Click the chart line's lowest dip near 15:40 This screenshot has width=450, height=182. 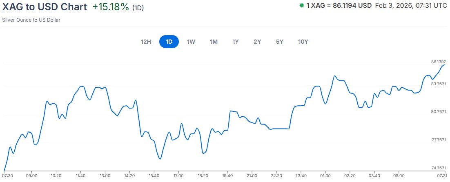tap(160, 159)
